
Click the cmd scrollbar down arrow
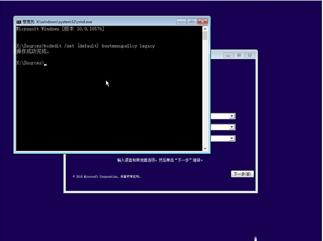(206, 148)
